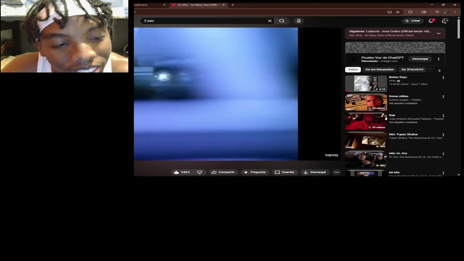
Task: Open options menu for the Rap playlist
Action: click(x=443, y=116)
